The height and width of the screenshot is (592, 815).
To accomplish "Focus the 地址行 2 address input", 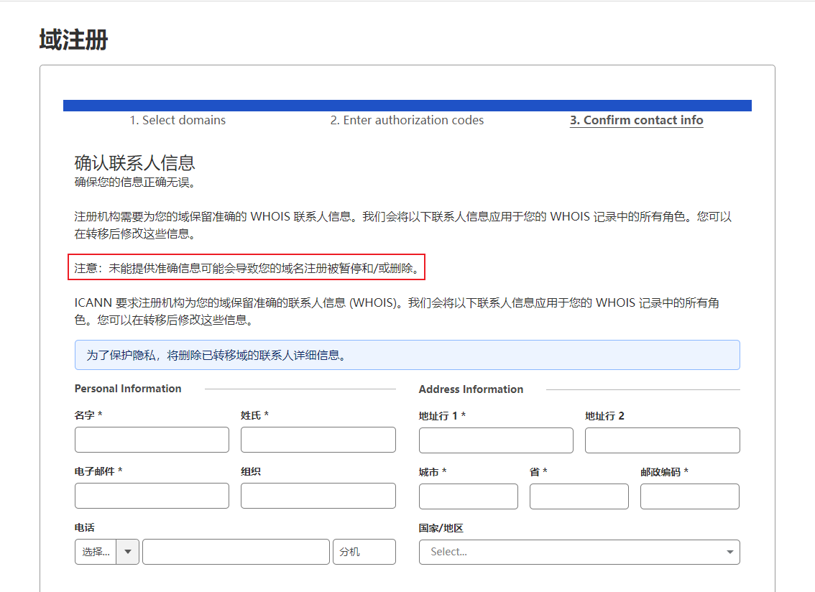I will tap(662, 440).
